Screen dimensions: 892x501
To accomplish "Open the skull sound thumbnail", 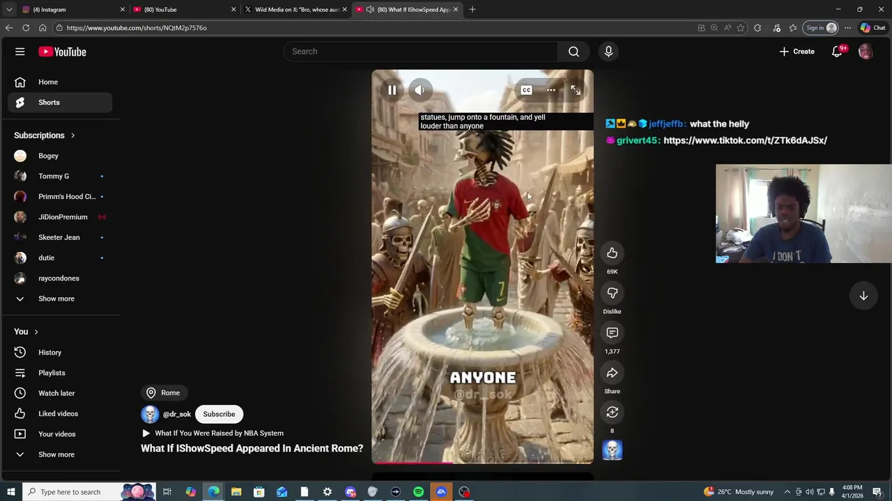I will (x=612, y=450).
